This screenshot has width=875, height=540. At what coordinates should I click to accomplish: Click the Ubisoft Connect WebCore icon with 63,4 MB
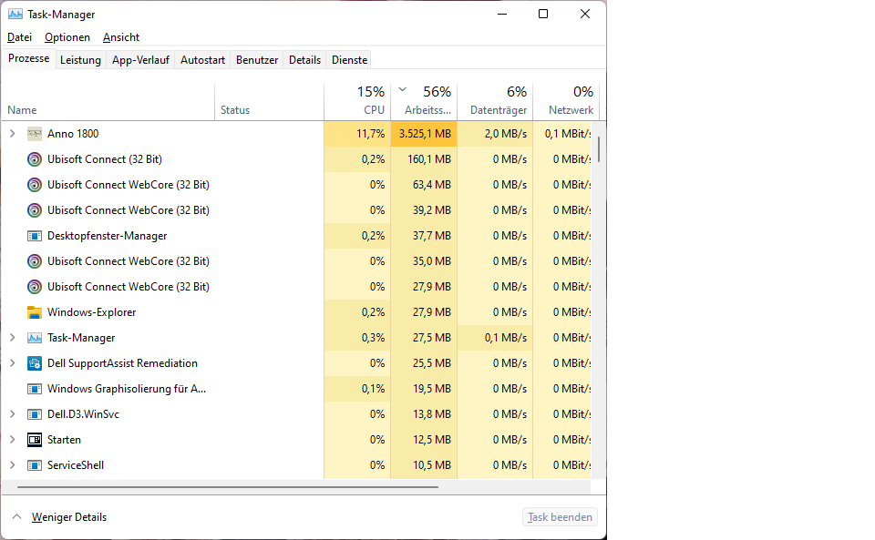pyautogui.click(x=35, y=185)
